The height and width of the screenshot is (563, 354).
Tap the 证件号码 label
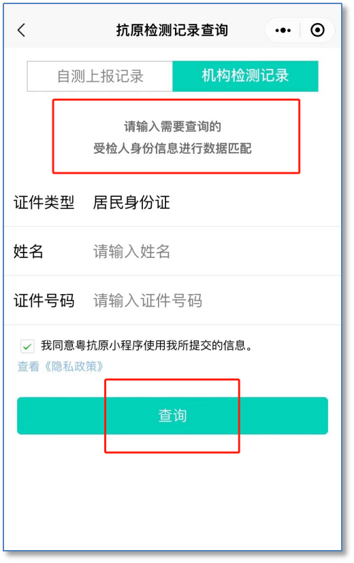(x=44, y=300)
